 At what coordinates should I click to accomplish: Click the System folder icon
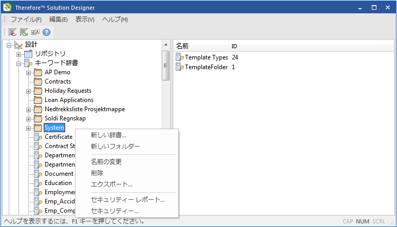tap(38, 128)
